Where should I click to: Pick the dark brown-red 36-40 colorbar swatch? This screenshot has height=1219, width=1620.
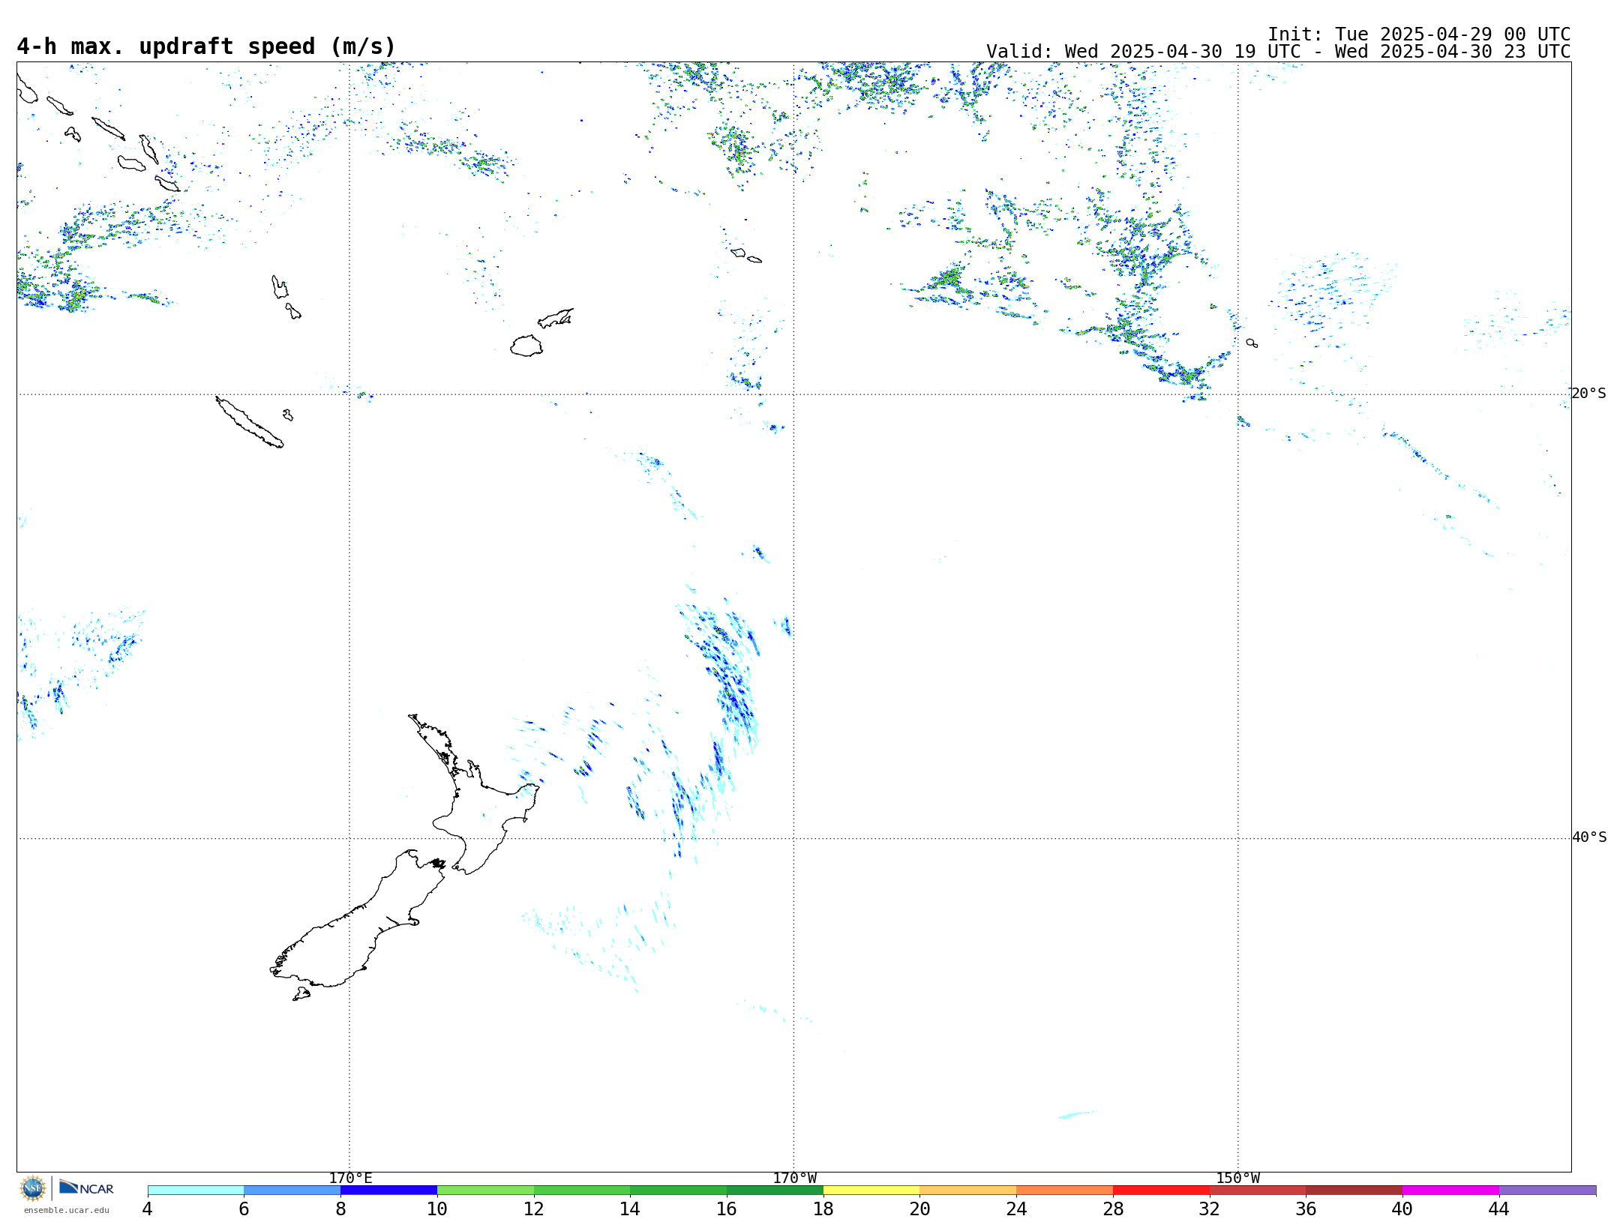point(1354,1191)
